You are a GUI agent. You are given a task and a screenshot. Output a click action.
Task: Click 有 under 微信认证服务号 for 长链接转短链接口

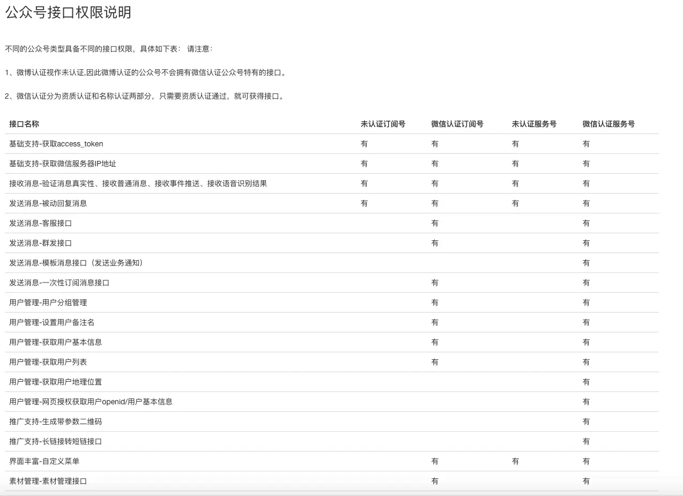(x=586, y=441)
